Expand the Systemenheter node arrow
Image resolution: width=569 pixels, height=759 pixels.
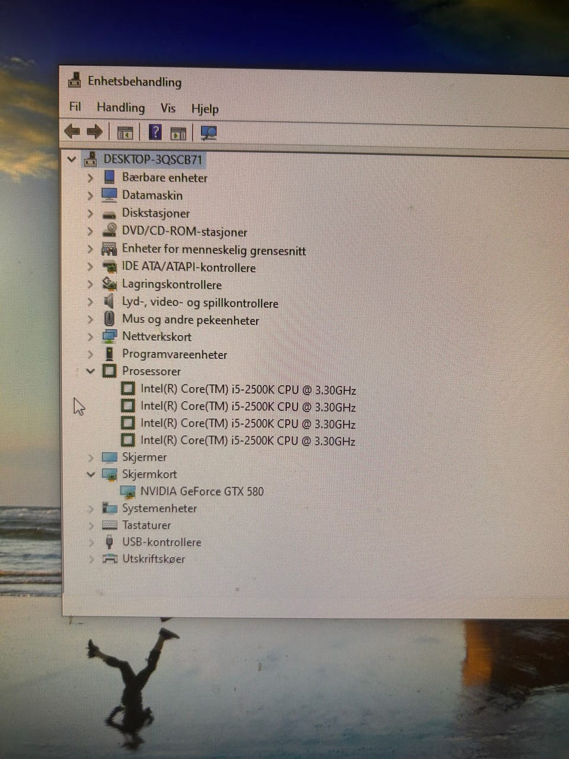[91, 509]
